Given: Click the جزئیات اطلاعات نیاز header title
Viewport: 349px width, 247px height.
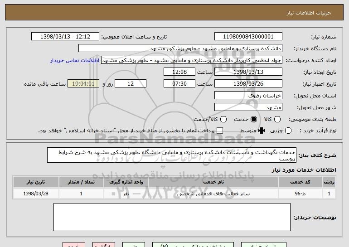Looking at the screenshot, I should point(309,13).
